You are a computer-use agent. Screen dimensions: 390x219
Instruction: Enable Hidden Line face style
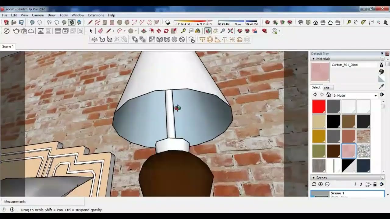tap(57, 22)
